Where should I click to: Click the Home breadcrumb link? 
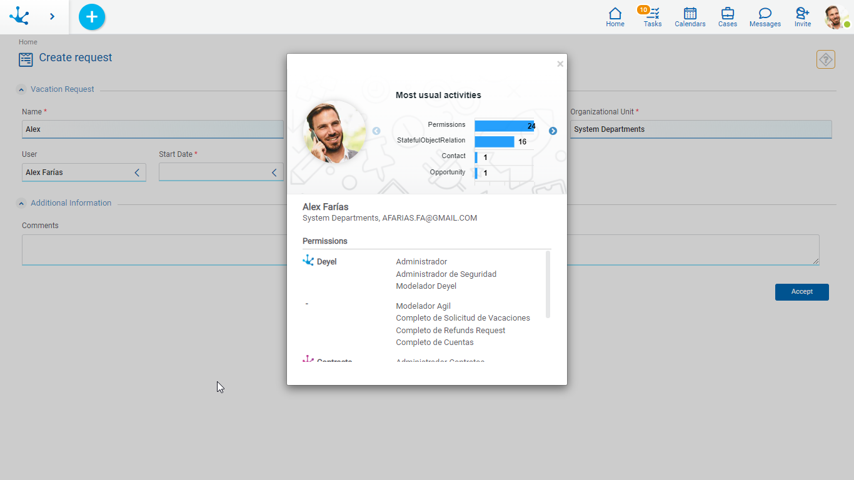click(28, 42)
